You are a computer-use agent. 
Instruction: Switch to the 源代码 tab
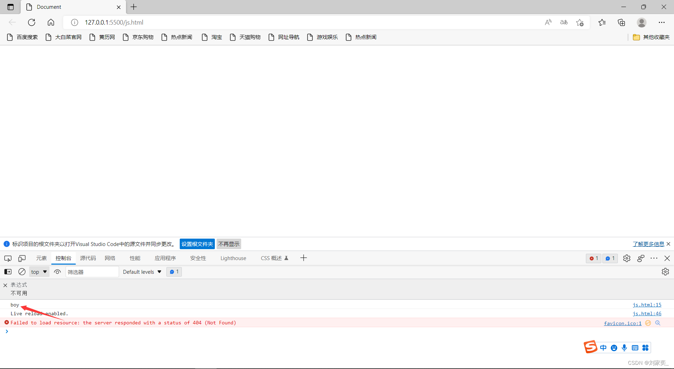(88, 258)
